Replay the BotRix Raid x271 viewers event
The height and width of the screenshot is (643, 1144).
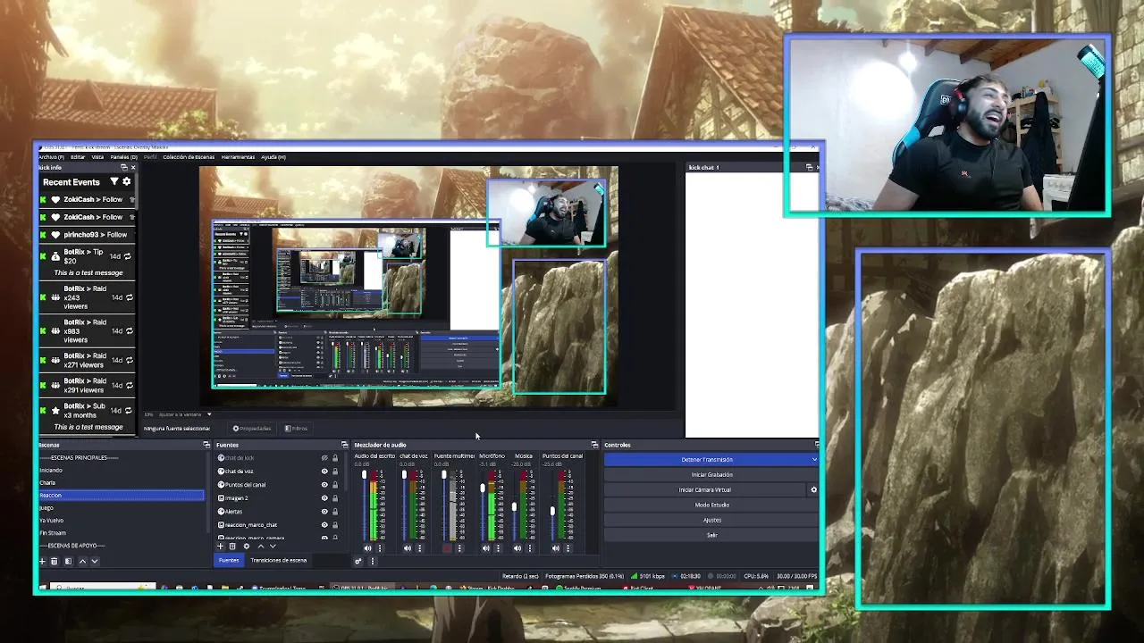[128, 360]
